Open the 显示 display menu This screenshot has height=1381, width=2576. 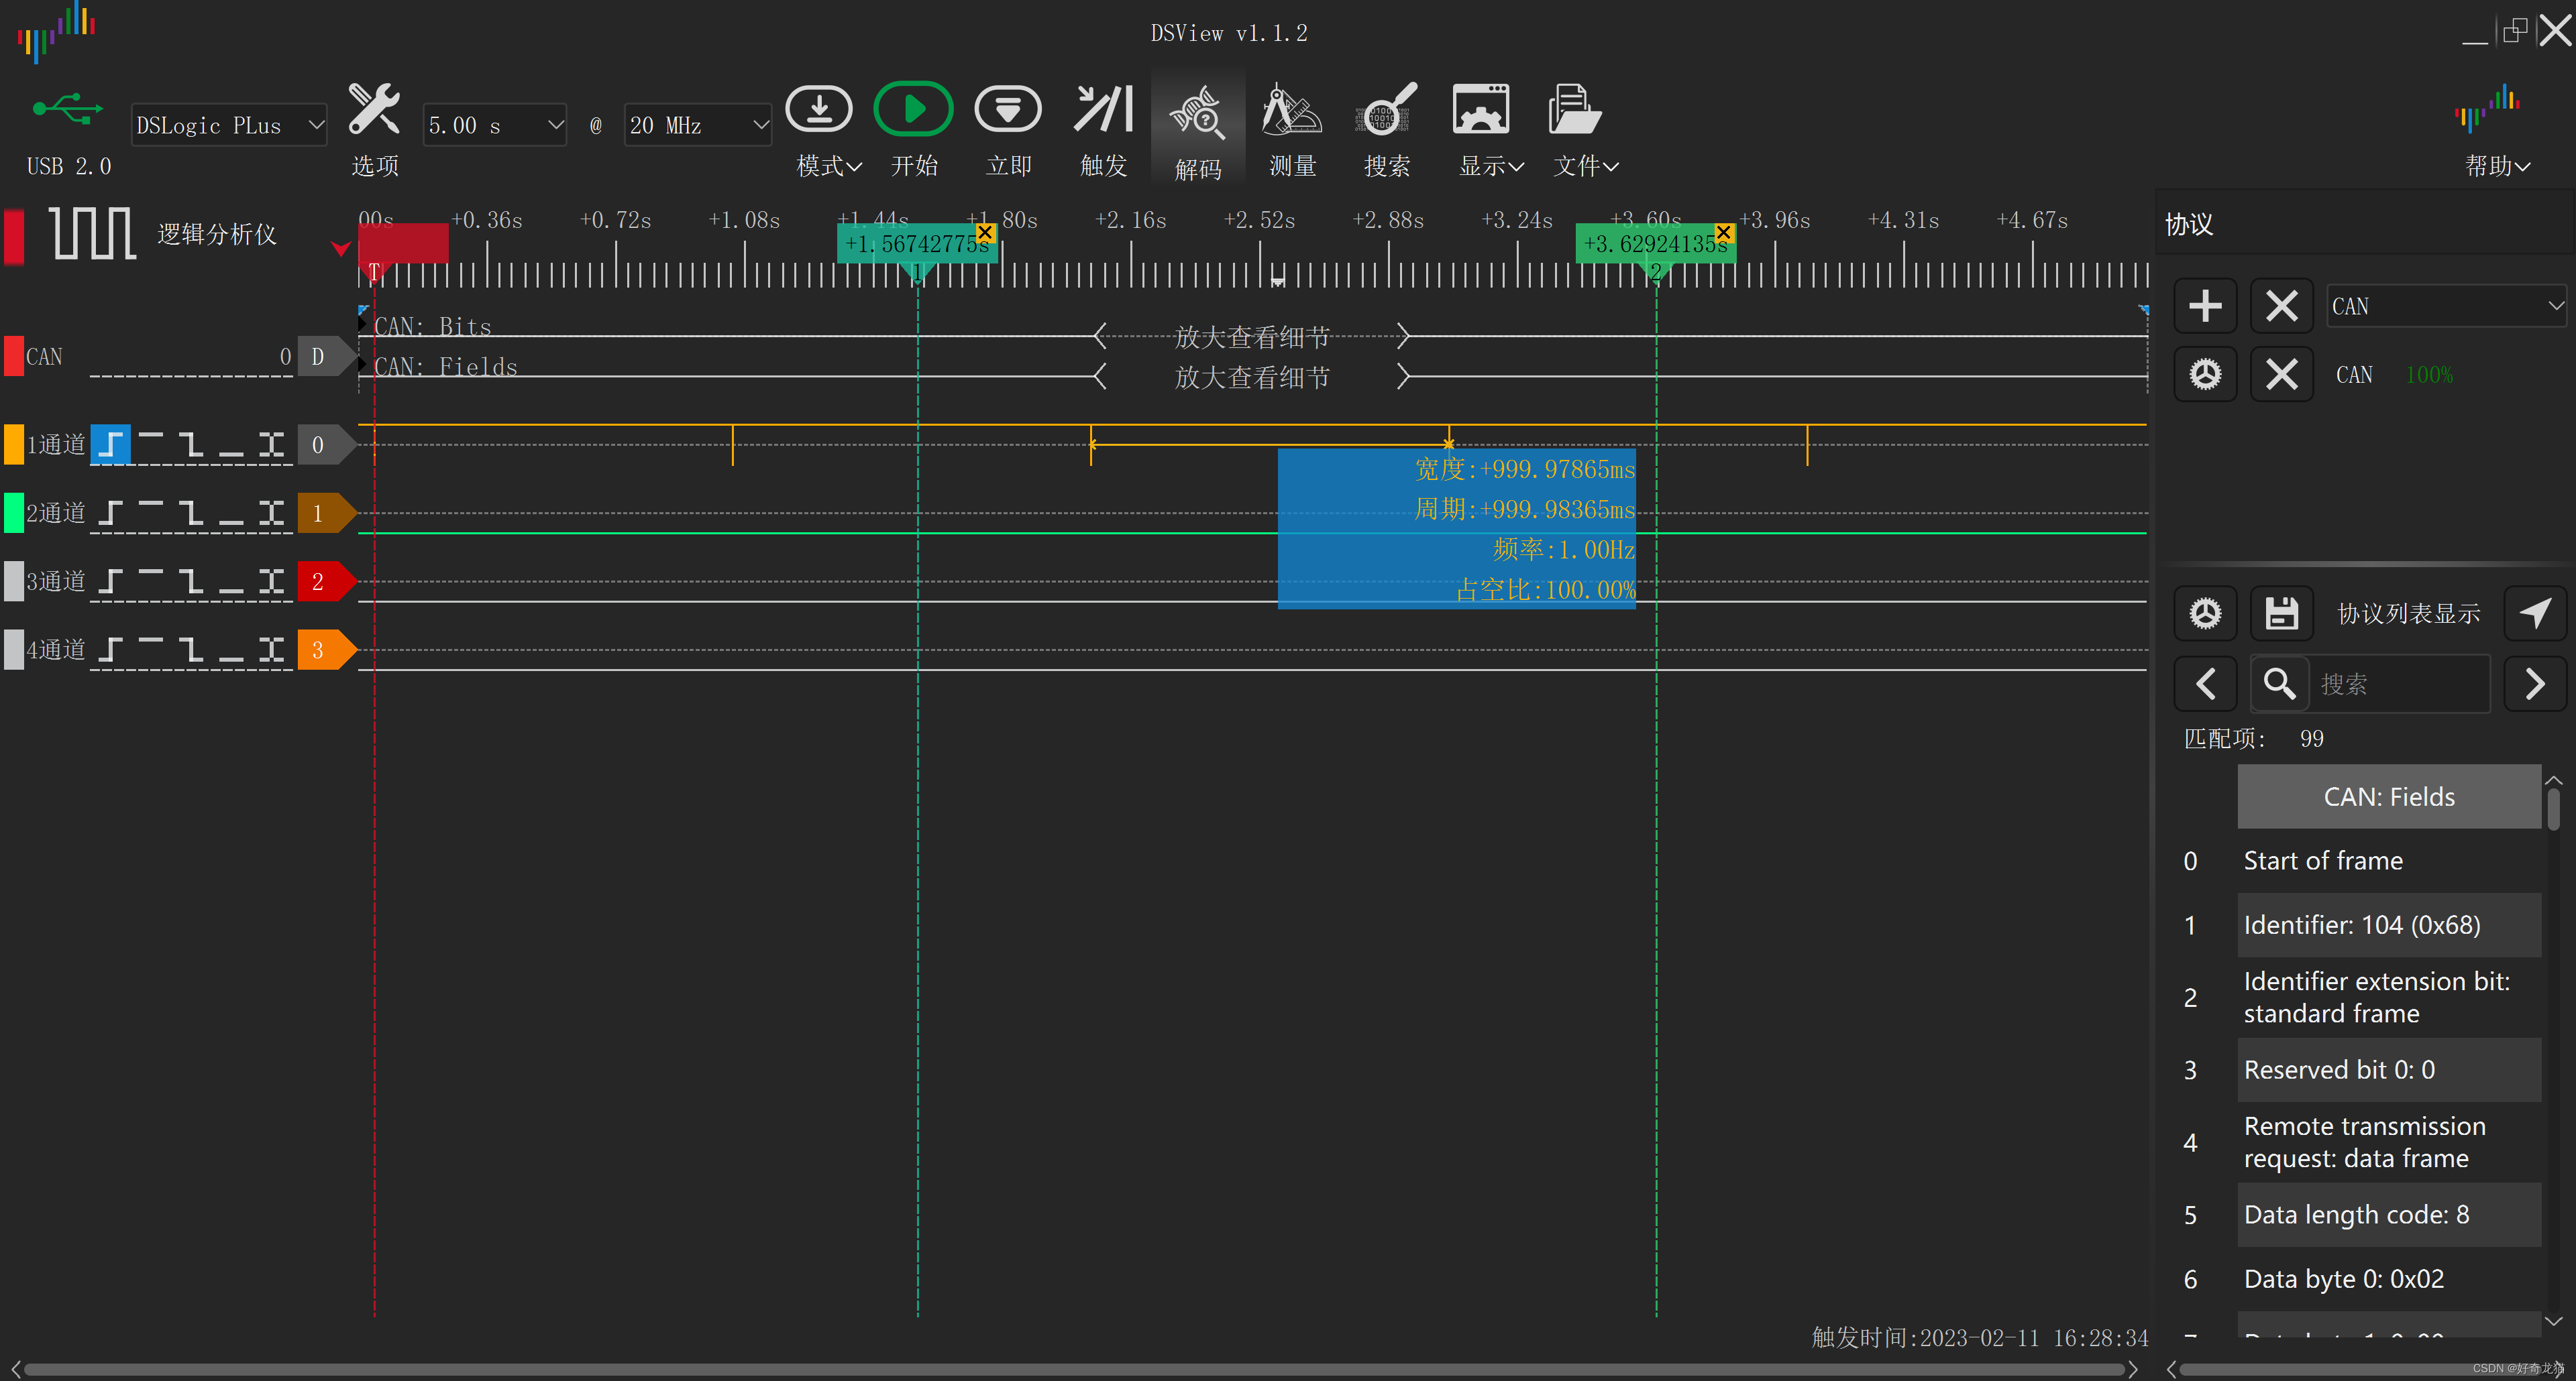coord(1477,128)
